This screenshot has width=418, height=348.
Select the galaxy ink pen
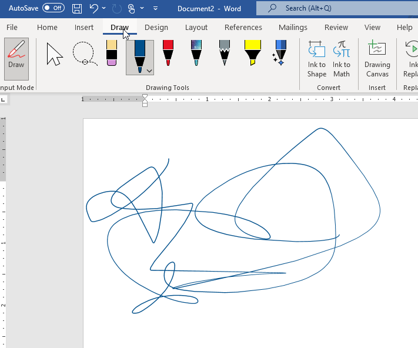196,53
